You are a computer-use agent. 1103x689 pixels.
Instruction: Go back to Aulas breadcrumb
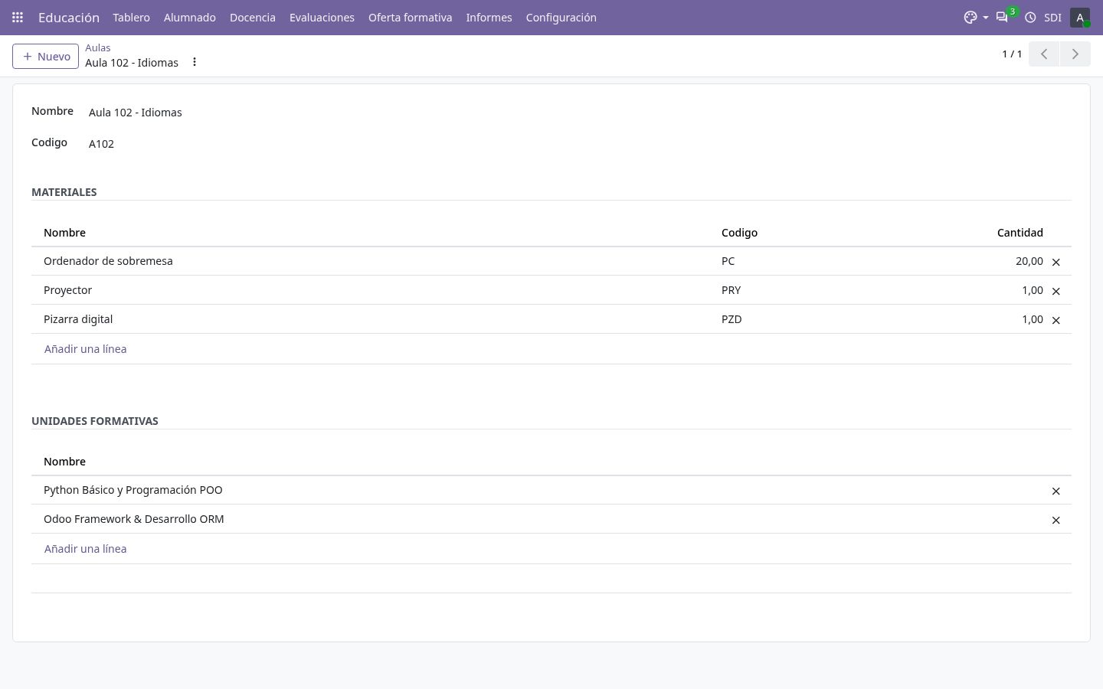98,47
